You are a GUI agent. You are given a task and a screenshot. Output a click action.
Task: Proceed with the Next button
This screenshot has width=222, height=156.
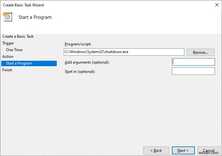[183, 150]
